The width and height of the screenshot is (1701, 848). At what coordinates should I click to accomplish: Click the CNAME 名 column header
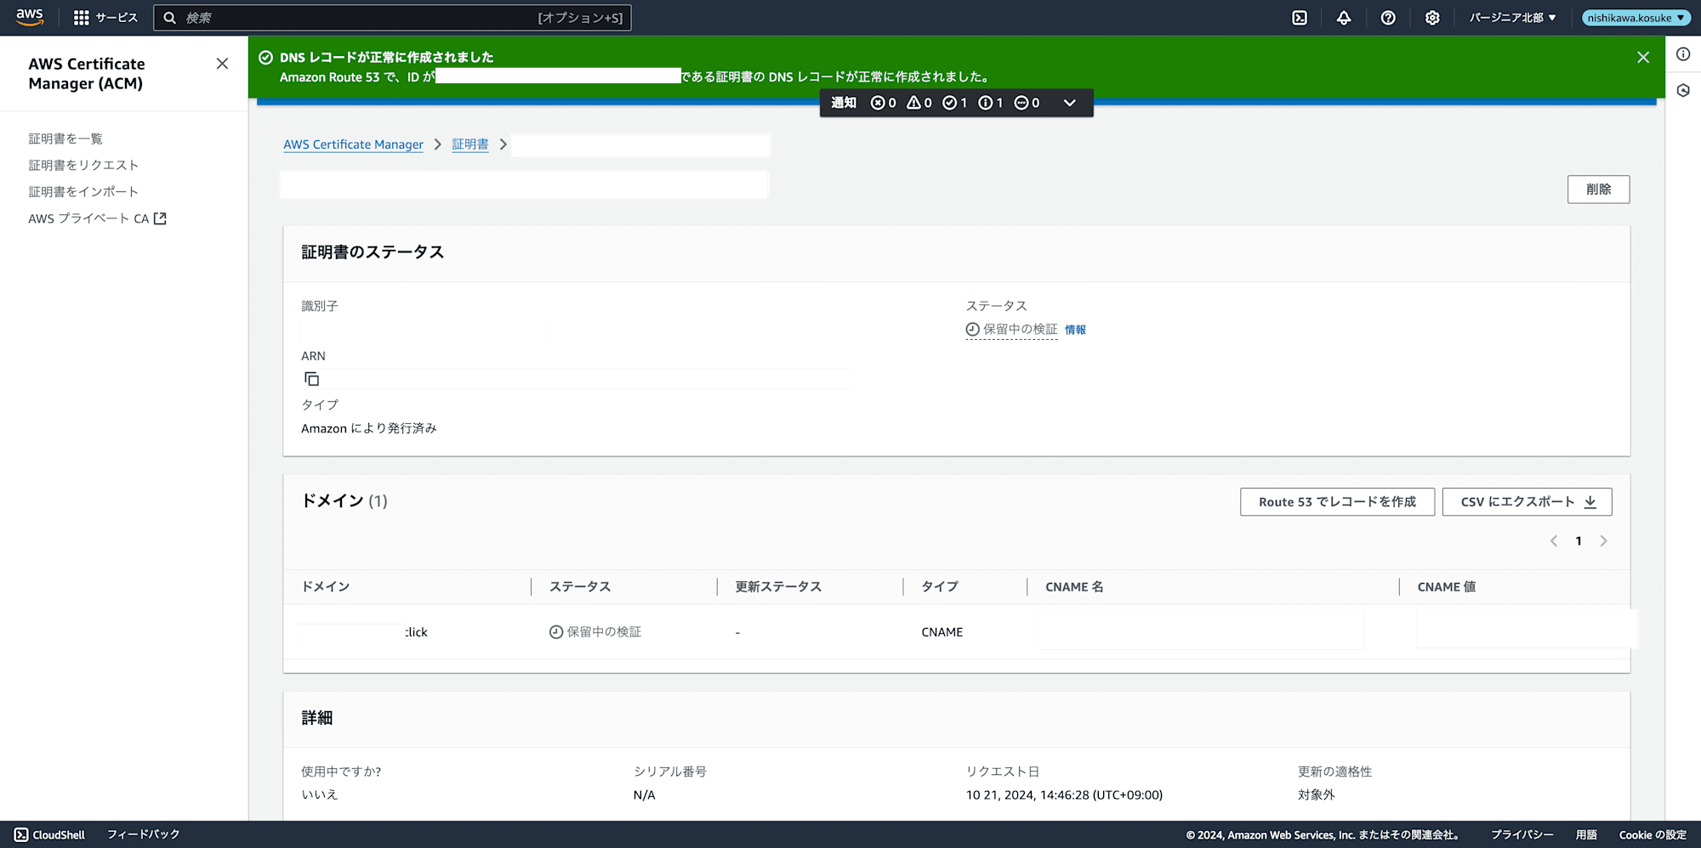(1074, 587)
